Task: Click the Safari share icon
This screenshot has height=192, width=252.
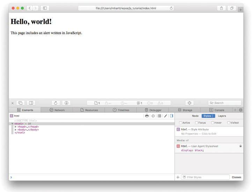Action: point(221,8)
